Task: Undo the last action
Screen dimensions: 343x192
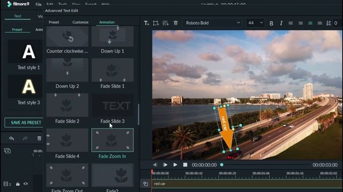Action: (x=12, y=138)
